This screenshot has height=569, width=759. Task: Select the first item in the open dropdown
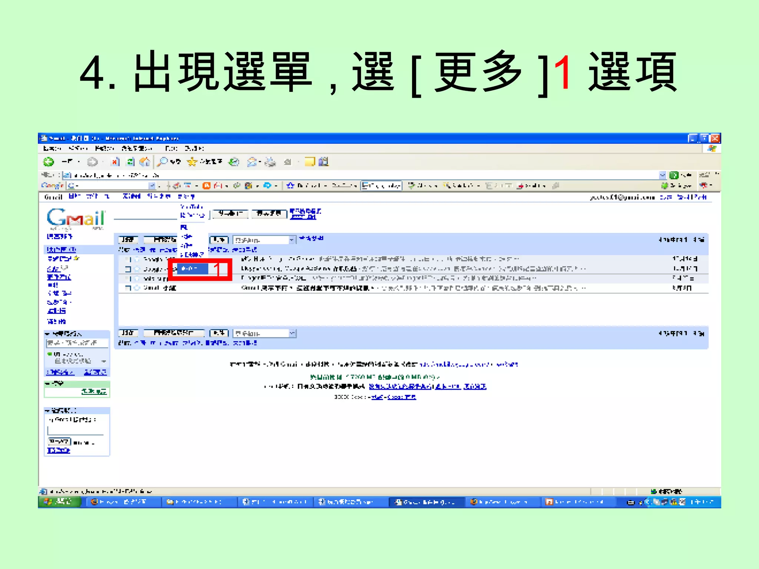pyautogui.click(x=191, y=207)
